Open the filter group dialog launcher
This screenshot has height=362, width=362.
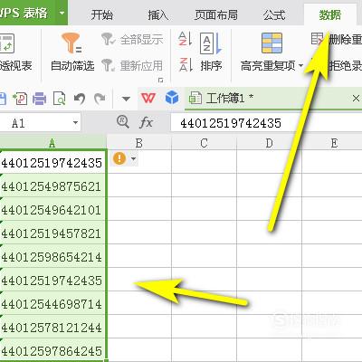coord(161,80)
